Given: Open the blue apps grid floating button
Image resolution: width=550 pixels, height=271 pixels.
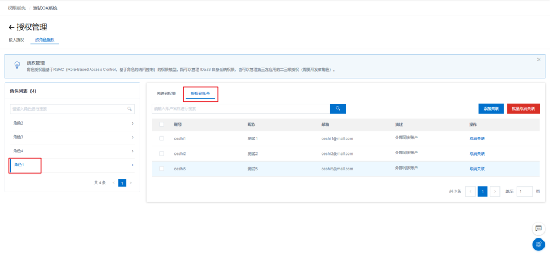Looking at the screenshot, I should click(x=539, y=244).
